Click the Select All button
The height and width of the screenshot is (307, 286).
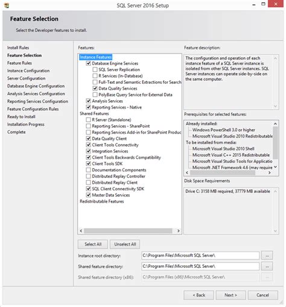93,244
